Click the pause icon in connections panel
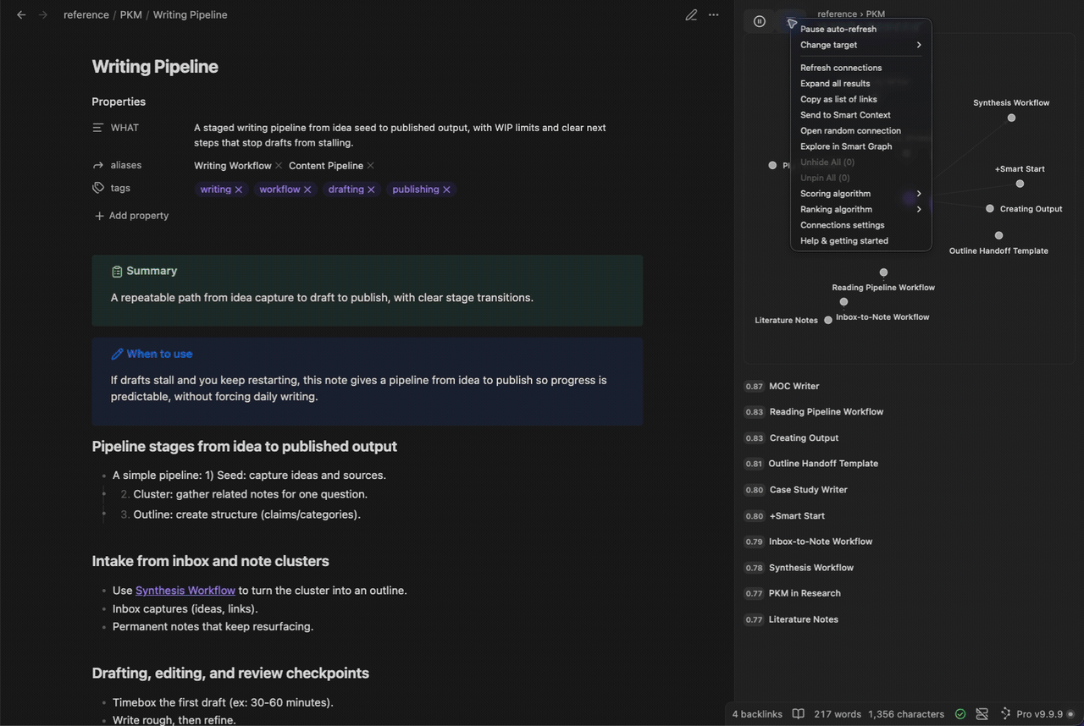 tap(760, 22)
